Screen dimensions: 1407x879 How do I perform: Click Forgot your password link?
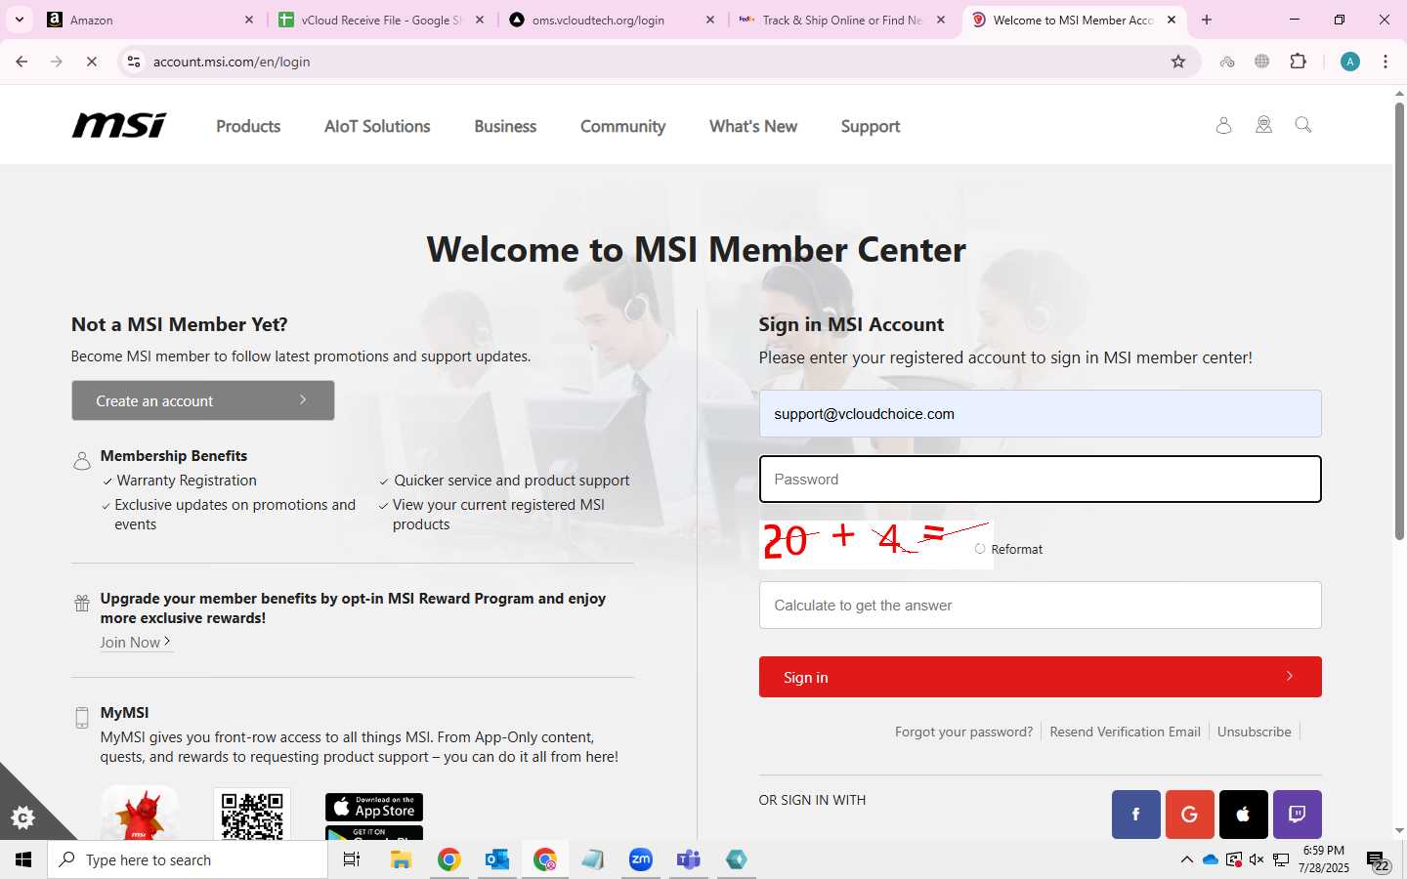point(963,732)
